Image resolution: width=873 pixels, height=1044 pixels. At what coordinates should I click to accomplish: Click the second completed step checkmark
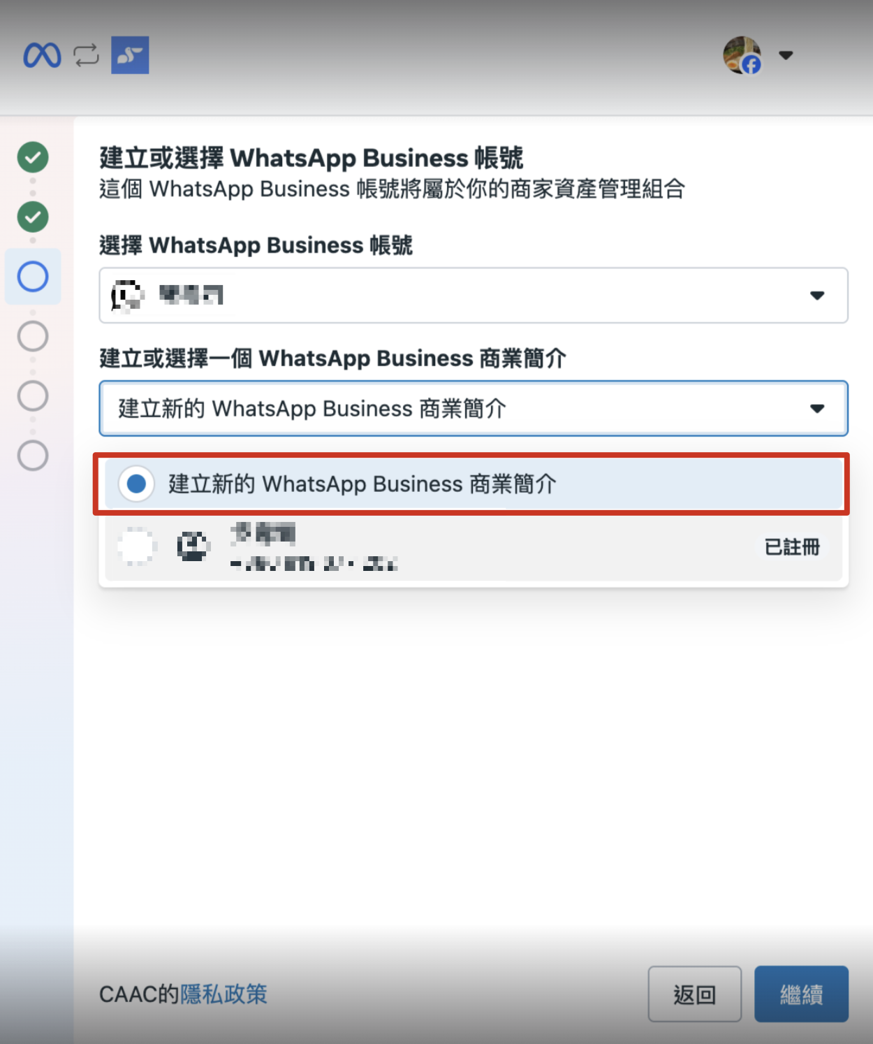click(33, 217)
